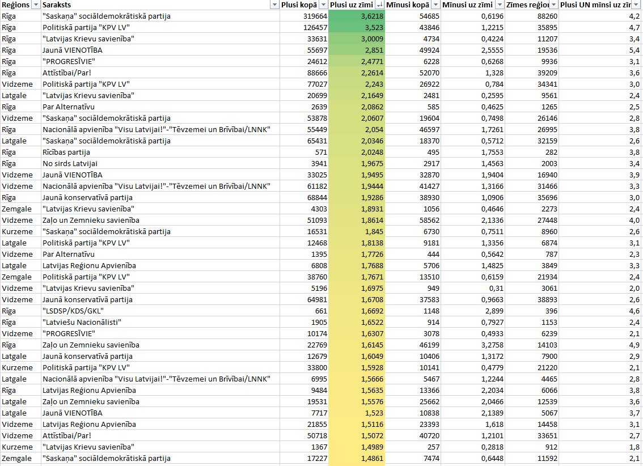Select the Attīstībai/Par! cell beside 88666
The width and height of the screenshot is (643, 466).
160,73
